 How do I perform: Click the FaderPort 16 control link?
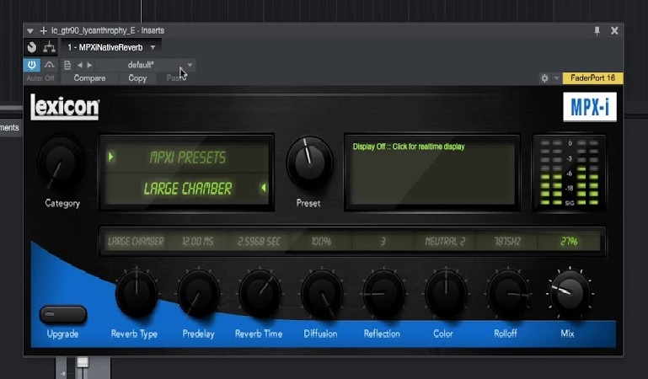(592, 78)
